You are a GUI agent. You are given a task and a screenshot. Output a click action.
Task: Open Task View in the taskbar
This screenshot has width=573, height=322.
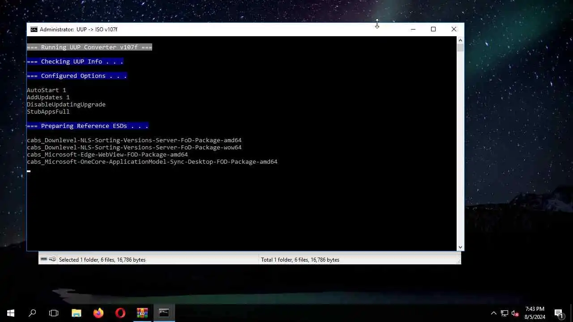[54, 313]
